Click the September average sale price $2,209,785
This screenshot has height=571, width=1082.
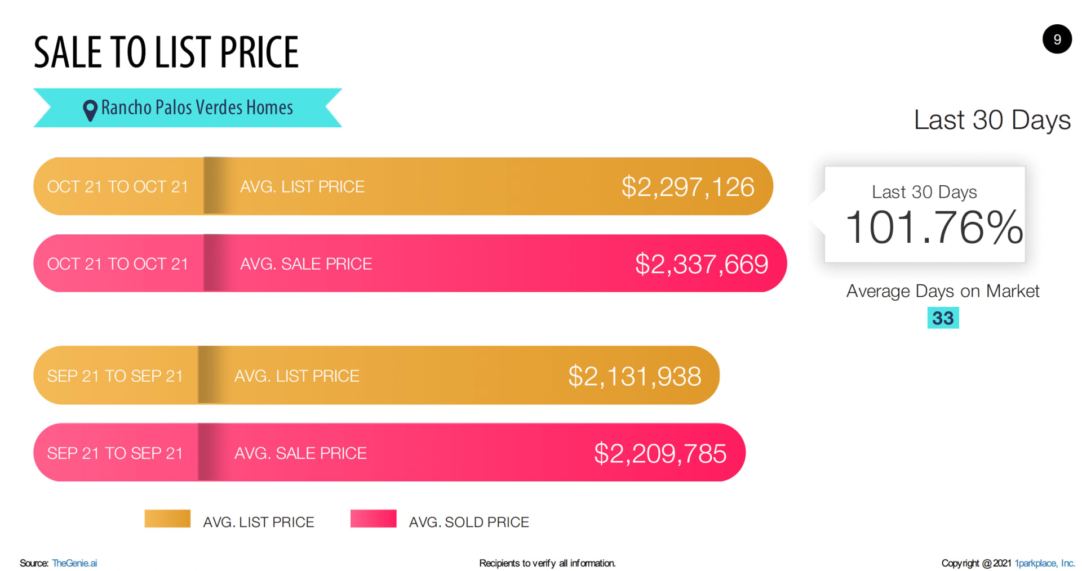(x=660, y=453)
